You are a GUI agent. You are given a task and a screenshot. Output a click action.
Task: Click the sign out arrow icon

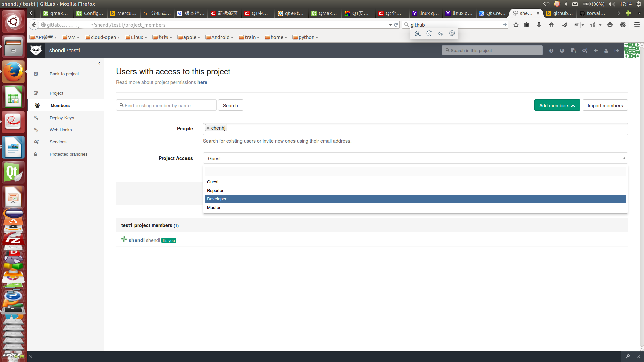[617, 51]
